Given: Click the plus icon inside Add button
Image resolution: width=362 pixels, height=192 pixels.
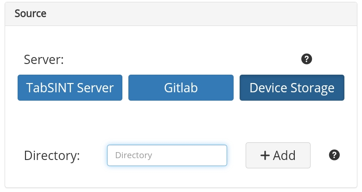Looking at the screenshot, I should pos(265,155).
